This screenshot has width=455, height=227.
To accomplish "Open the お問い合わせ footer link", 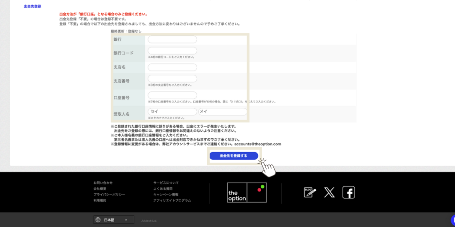I will point(103,183).
